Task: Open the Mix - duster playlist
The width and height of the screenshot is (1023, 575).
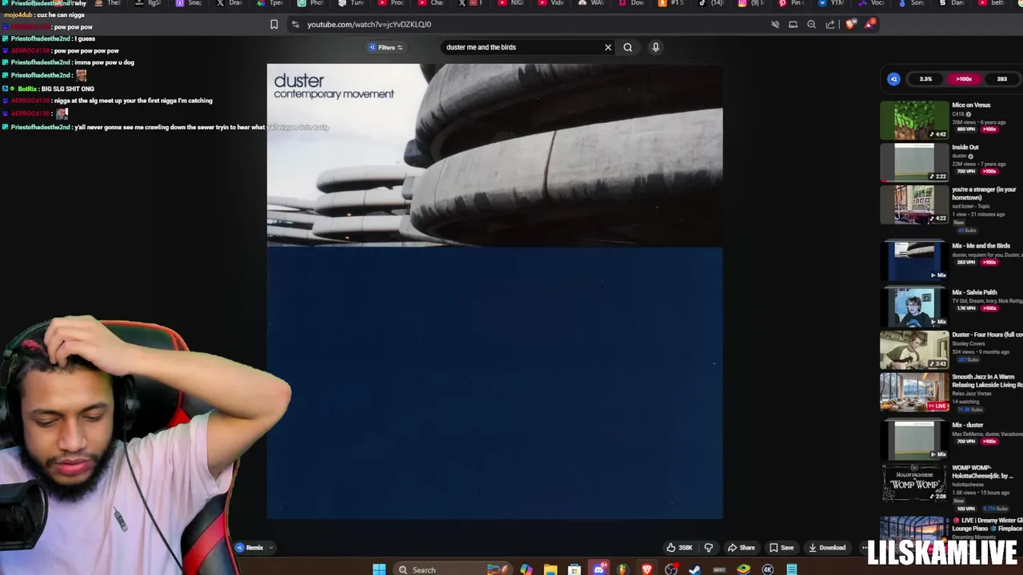Action: coord(914,440)
